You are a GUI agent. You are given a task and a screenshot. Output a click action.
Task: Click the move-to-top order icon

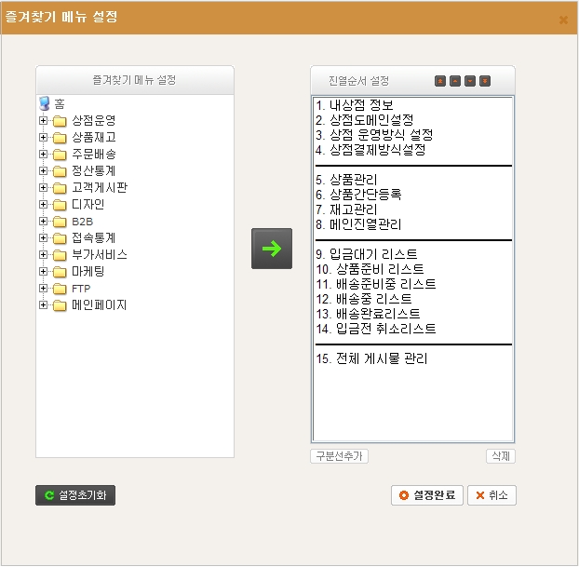440,81
